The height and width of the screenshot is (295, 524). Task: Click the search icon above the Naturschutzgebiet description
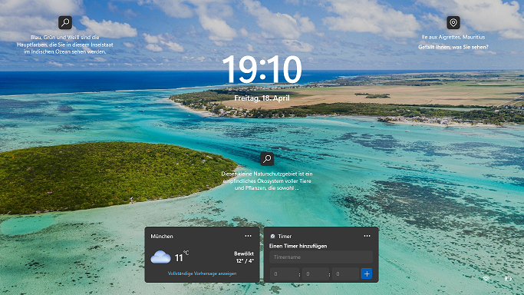click(x=267, y=159)
